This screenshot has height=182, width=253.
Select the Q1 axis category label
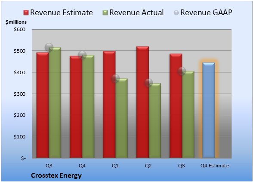(115, 166)
